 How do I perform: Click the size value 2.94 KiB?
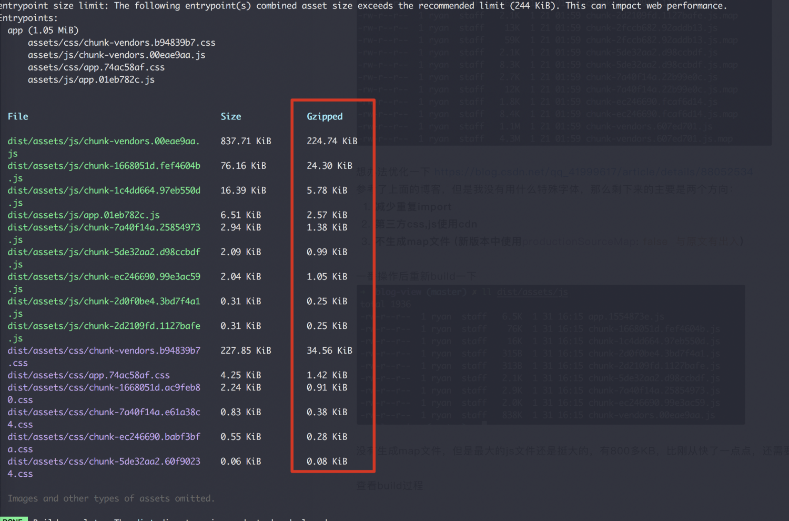pyautogui.click(x=241, y=227)
